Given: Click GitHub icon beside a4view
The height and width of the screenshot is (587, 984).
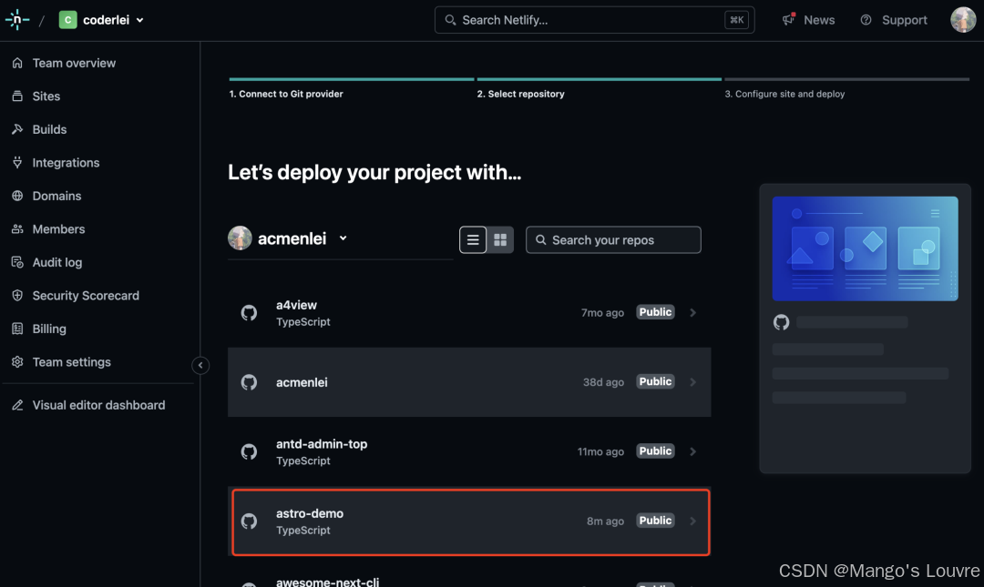Looking at the screenshot, I should click(x=249, y=312).
